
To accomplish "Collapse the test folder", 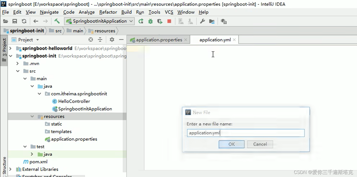I will pyautogui.click(x=25, y=147).
